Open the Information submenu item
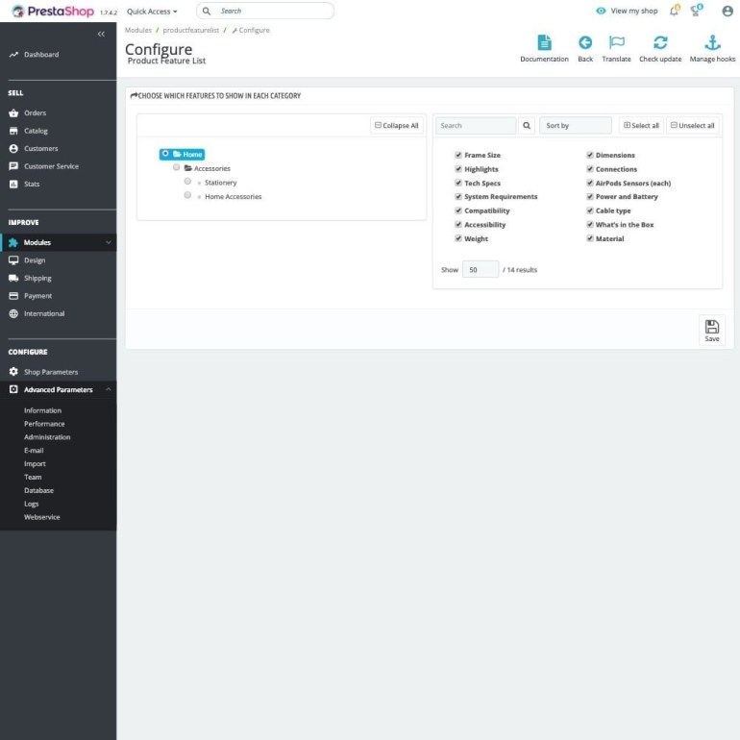This screenshot has width=740, height=740. [x=42, y=410]
